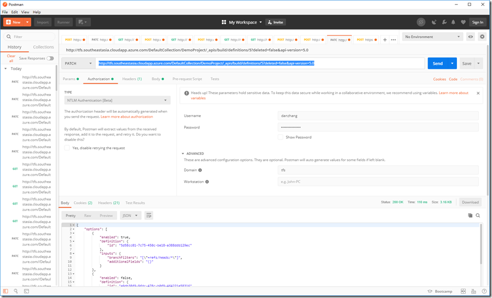Click the heart icon in header

463,22
